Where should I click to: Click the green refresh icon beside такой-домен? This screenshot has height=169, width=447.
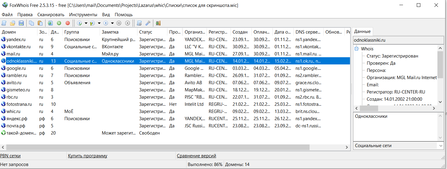3,133
